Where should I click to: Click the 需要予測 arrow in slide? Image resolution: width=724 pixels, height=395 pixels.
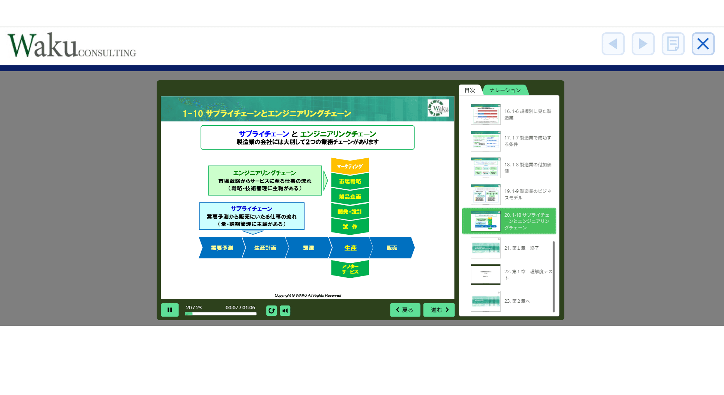pos(222,248)
